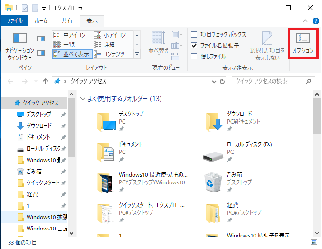The width and height of the screenshot is (322, 249).
Task: Toggle the details pane icon
Action: click(x=41, y=53)
